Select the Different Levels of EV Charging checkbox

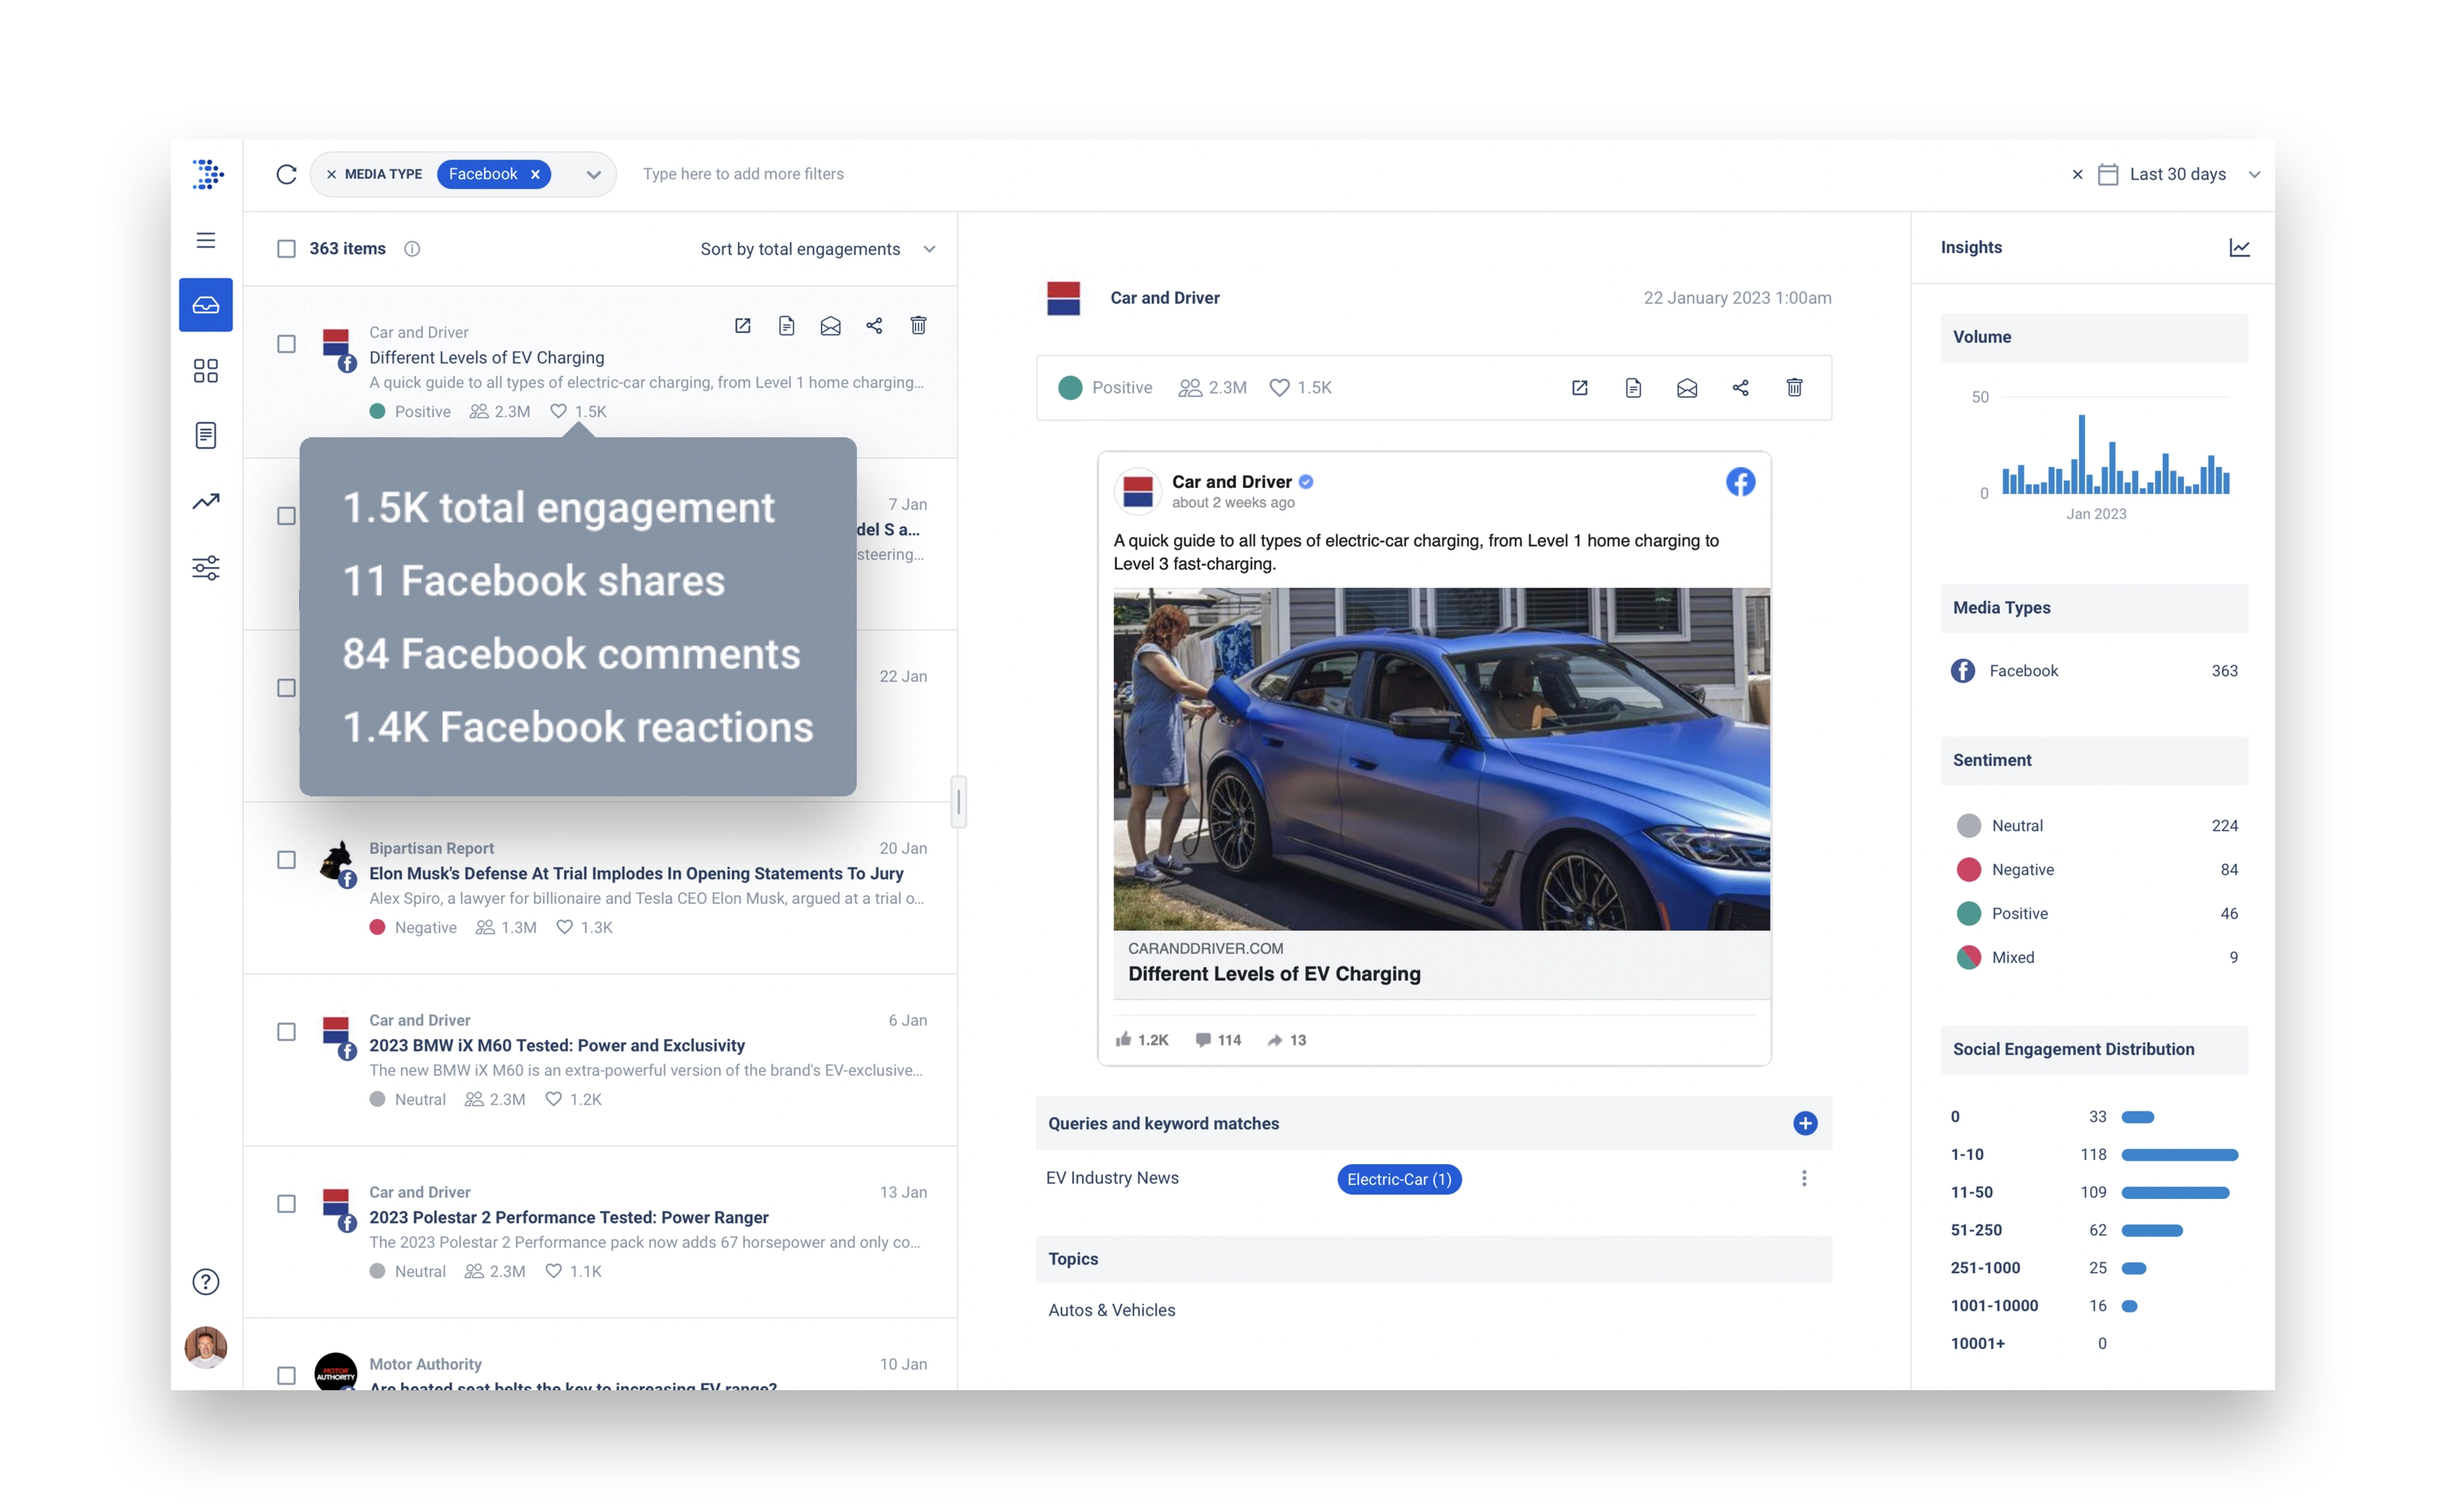tap(286, 344)
